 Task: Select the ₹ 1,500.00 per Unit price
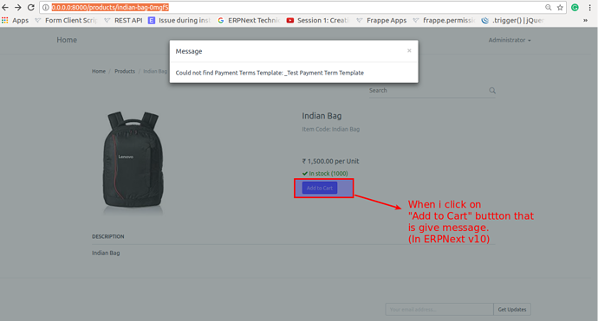coord(330,161)
